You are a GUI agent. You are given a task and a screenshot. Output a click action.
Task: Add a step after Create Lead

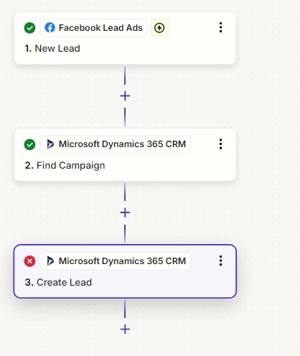(125, 329)
